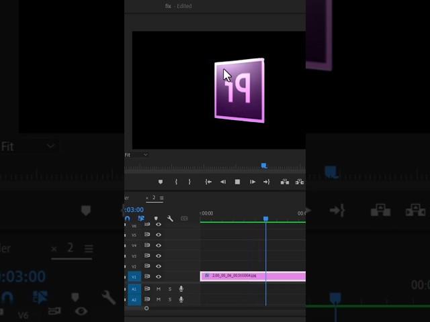Click the Caption track options icon
The height and width of the screenshot is (322, 430).
pos(184,219)
